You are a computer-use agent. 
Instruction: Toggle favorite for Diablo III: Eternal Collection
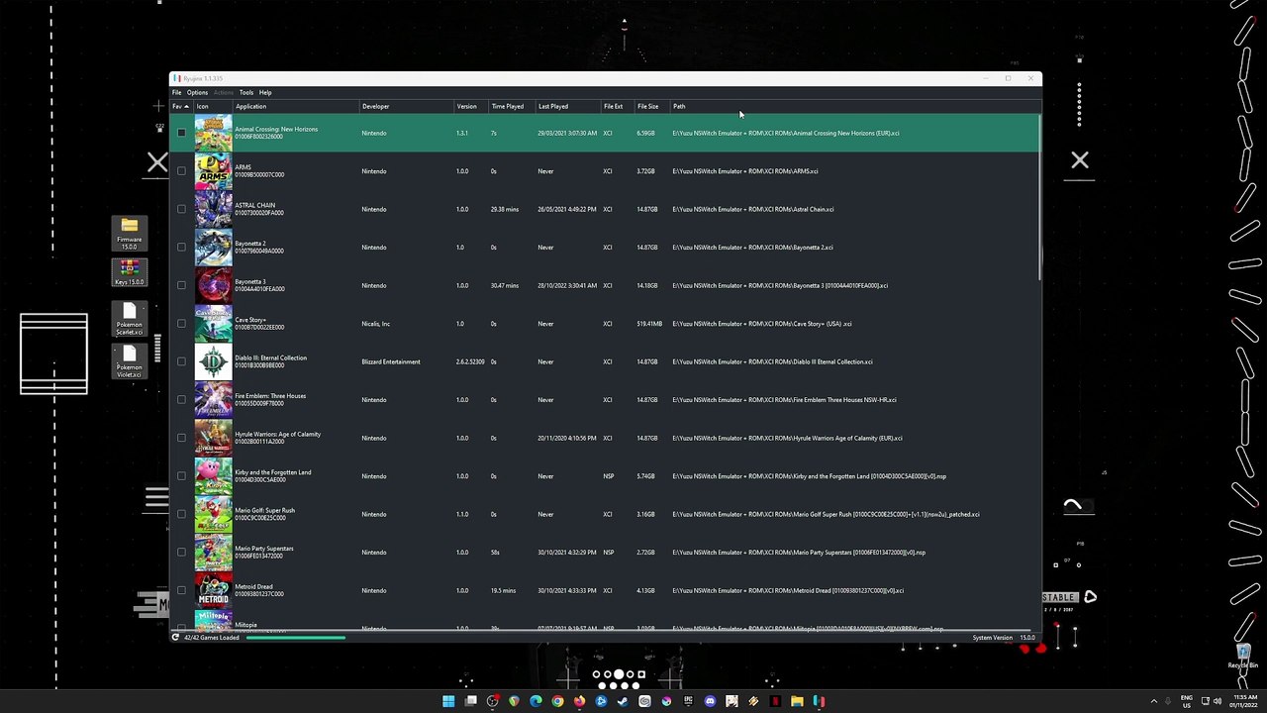click(x=181, y=361)
